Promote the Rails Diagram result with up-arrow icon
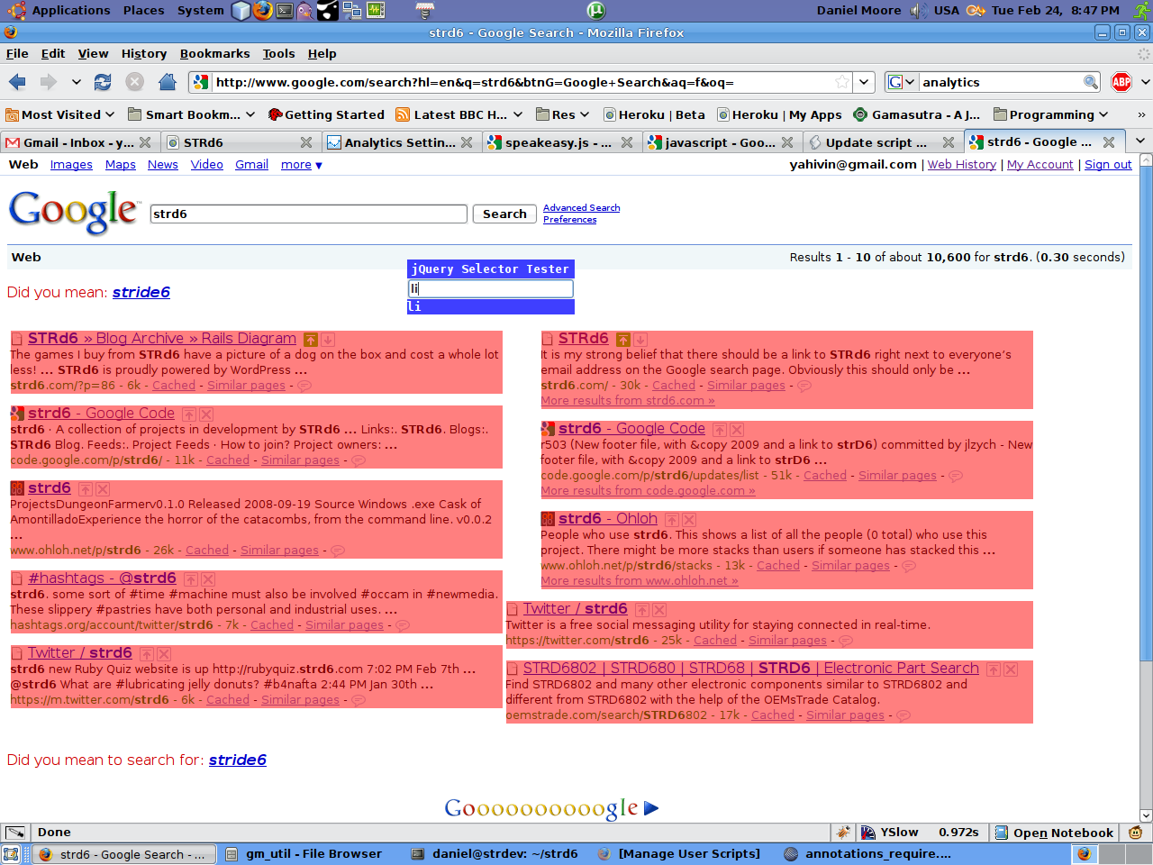 [311, 340]
